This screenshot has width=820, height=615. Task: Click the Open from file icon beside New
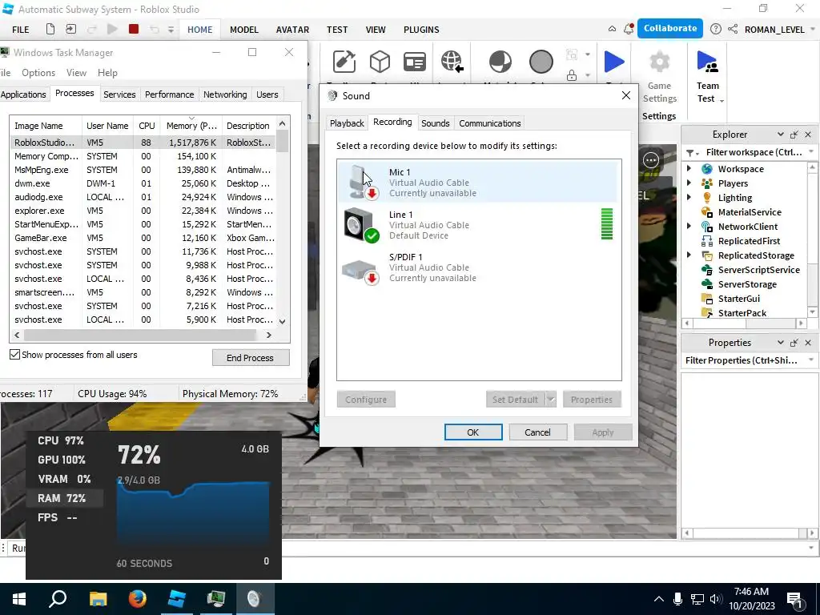coord(70,30)
